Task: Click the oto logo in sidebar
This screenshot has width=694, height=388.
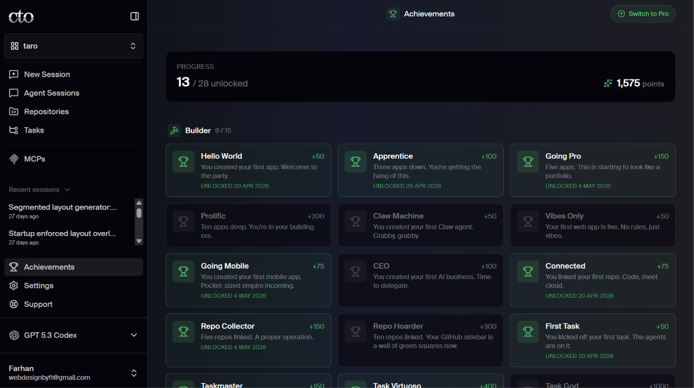Action: [x=21, y=17]
